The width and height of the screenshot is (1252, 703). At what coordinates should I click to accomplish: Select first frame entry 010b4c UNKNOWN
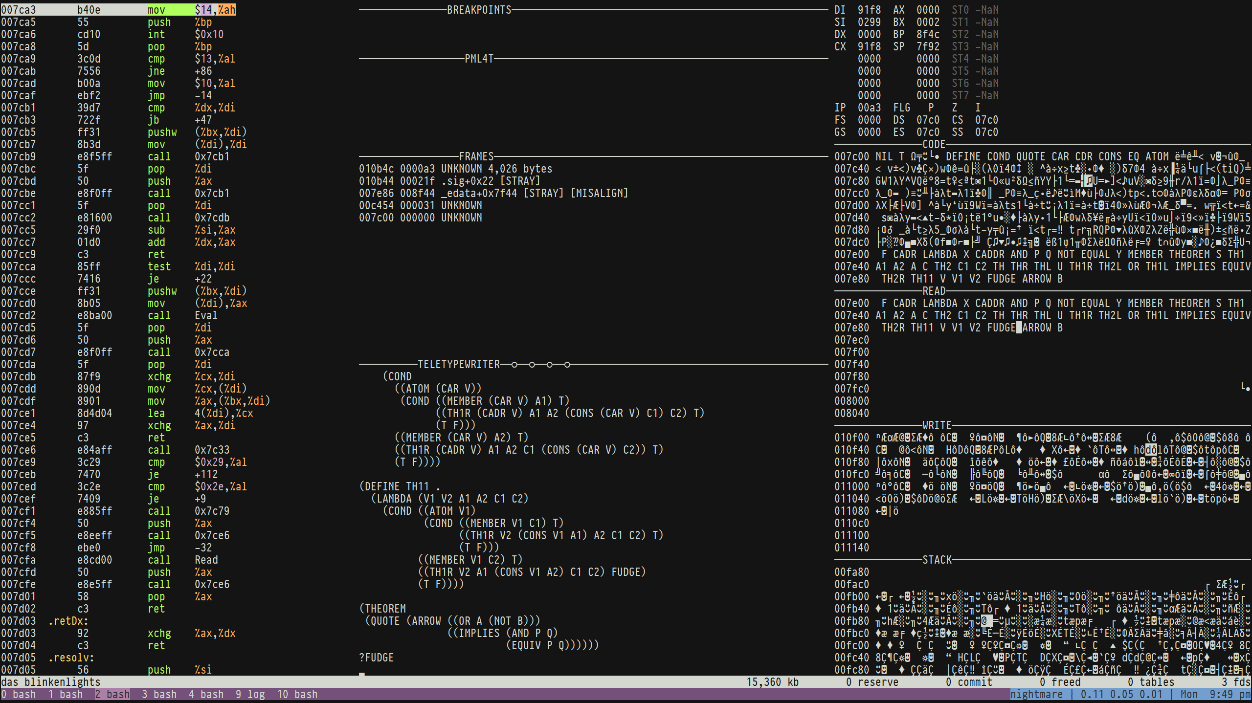(x=455, y=169)
